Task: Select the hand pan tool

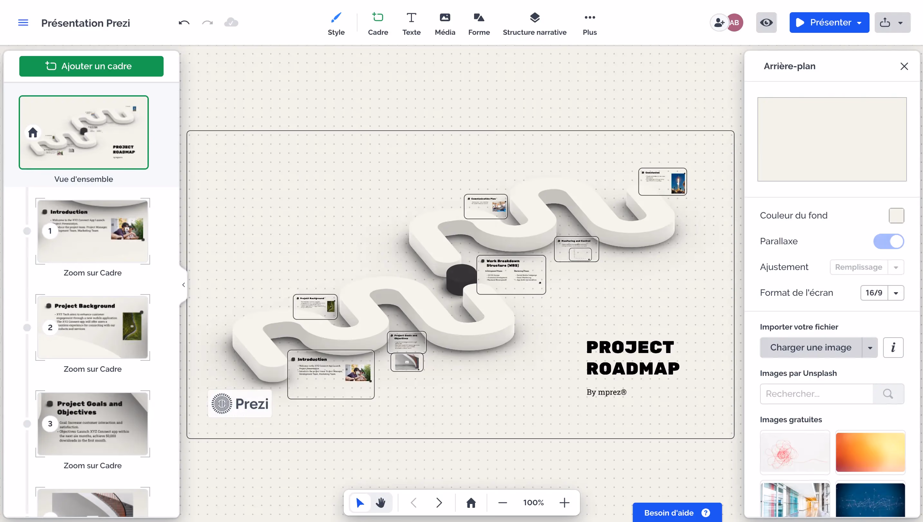Action: pos(381,503)
